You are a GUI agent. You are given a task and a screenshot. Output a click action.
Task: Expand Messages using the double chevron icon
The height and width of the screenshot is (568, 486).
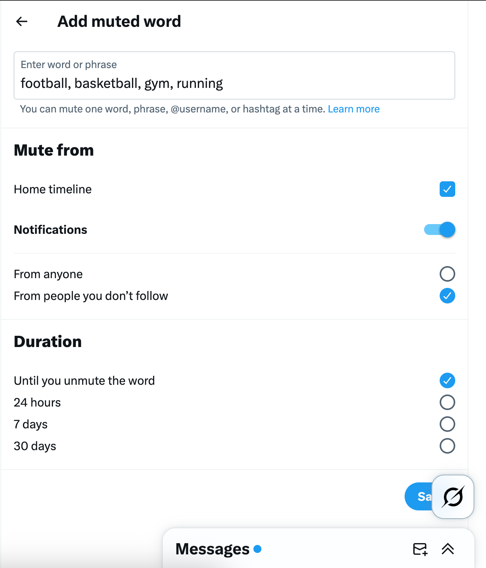(447, 549)
